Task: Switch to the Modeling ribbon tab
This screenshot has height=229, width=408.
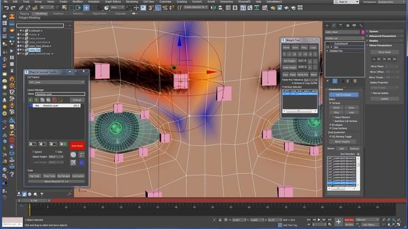Action: [41, 13]
